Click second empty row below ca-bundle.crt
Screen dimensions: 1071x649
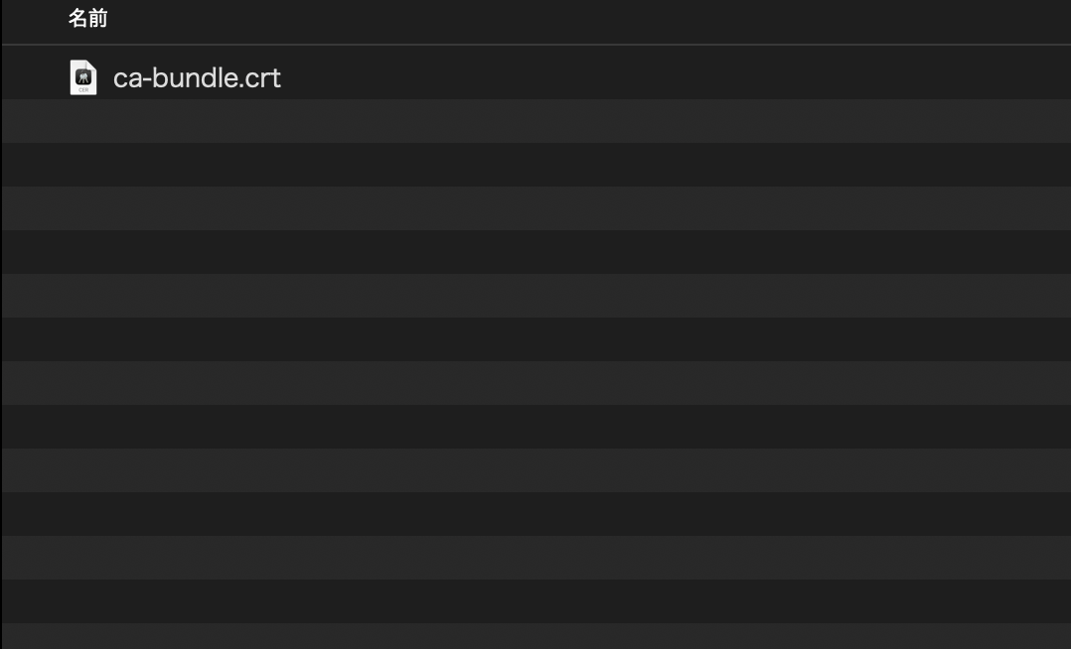[x=536, y=165]
